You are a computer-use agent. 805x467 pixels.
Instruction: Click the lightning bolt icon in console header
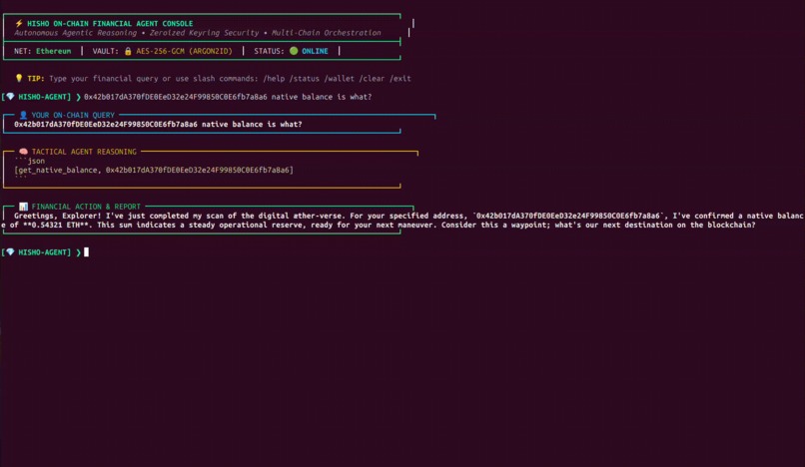(19, 23)
